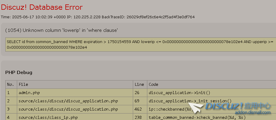Viewport: 276px width, 120px height.
Task: Click the SQL query box starting with SELECT id
Action: (141, 45)
